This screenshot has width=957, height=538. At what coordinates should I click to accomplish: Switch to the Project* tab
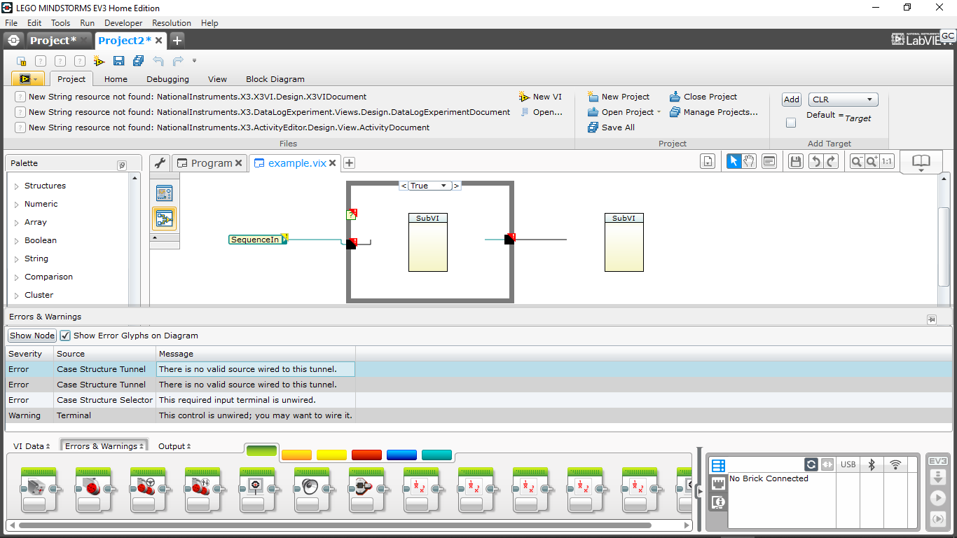click(57, 41)
